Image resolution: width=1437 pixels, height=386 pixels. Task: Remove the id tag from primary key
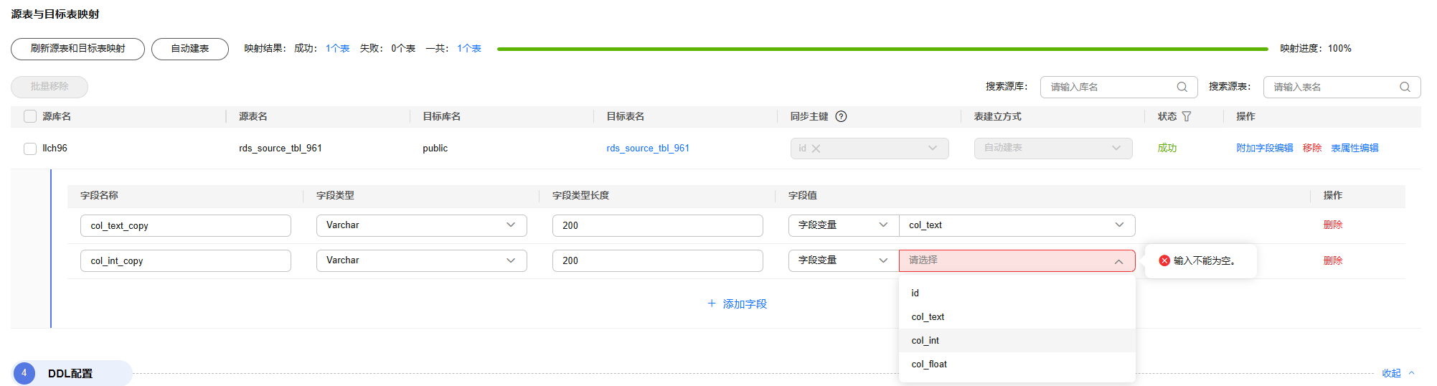816,149
